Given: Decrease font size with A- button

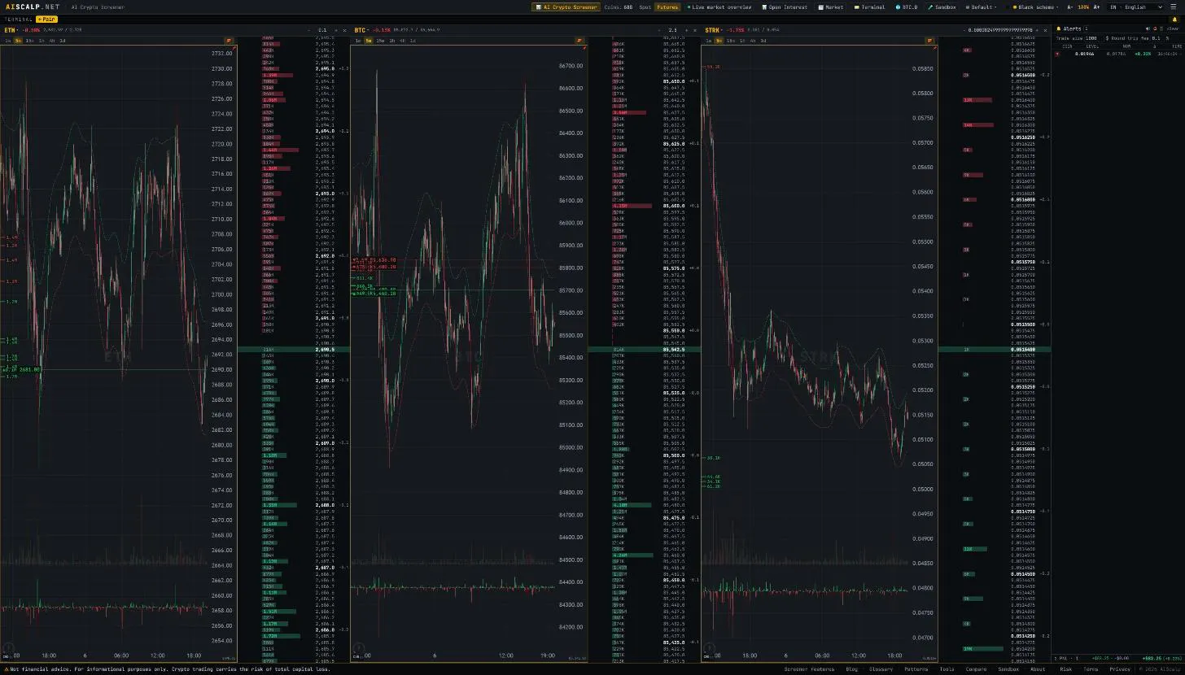Looking at the screenshot, I should [x=1070, y=7].
